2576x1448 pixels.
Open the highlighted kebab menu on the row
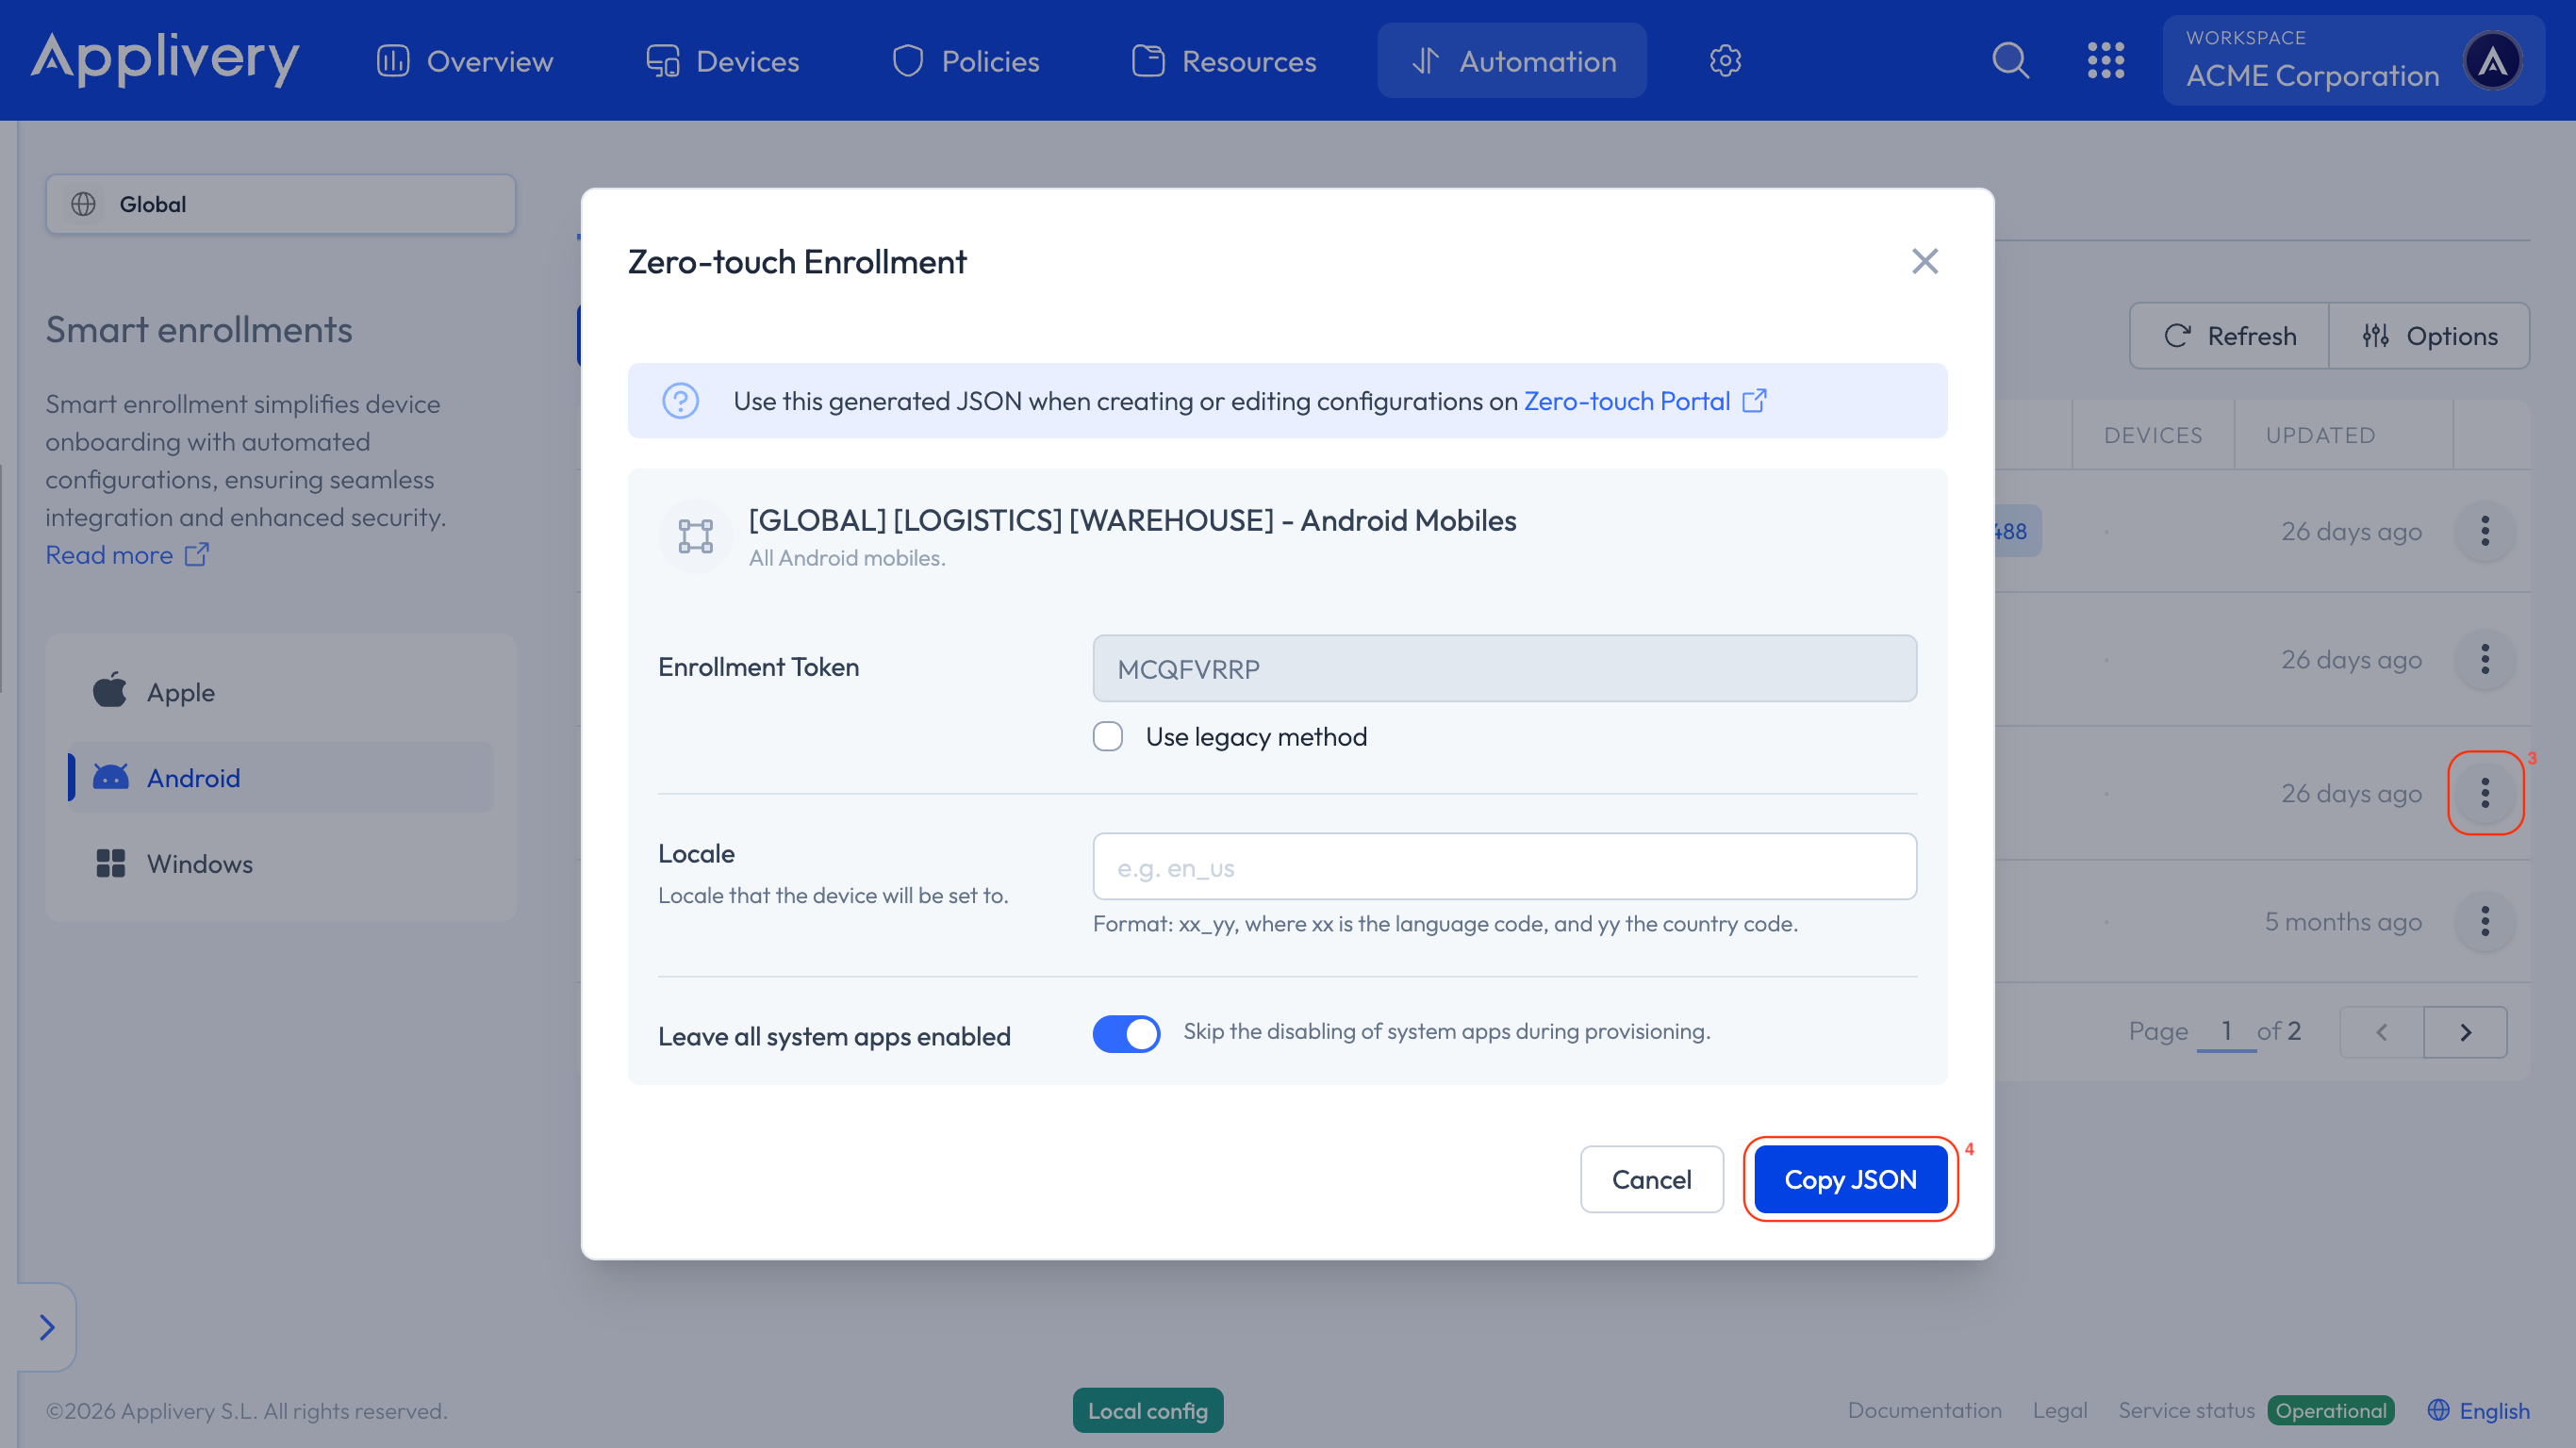2486,792
